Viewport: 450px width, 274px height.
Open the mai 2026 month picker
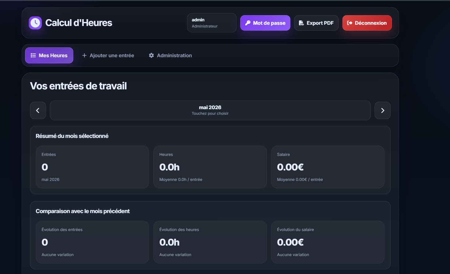210,110
